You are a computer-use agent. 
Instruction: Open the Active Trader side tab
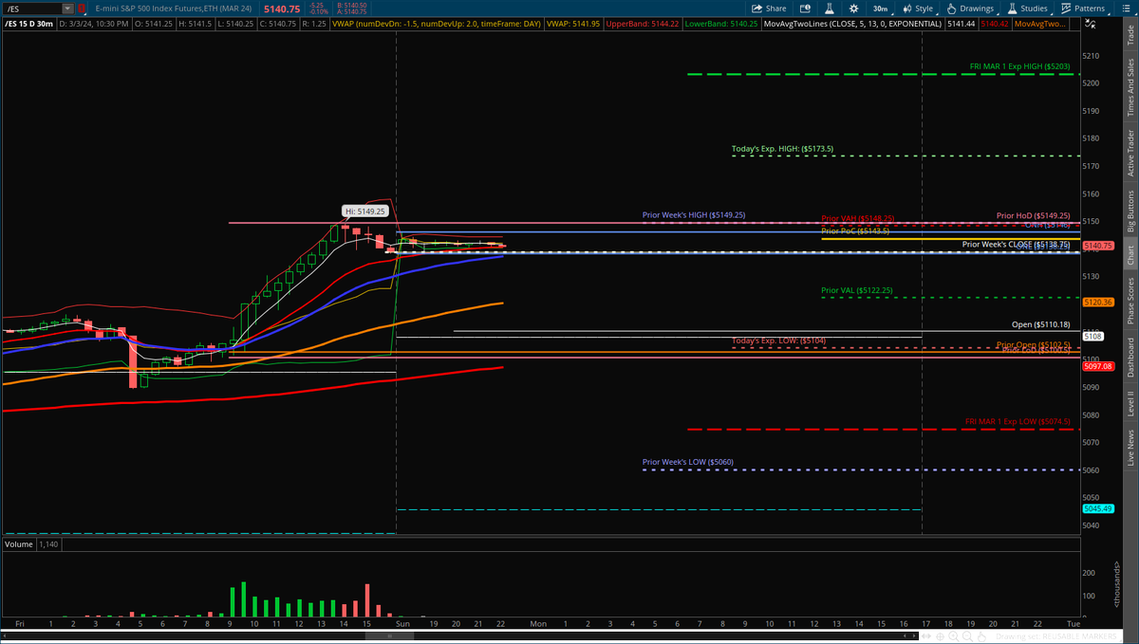click(x=1130, y=152)
